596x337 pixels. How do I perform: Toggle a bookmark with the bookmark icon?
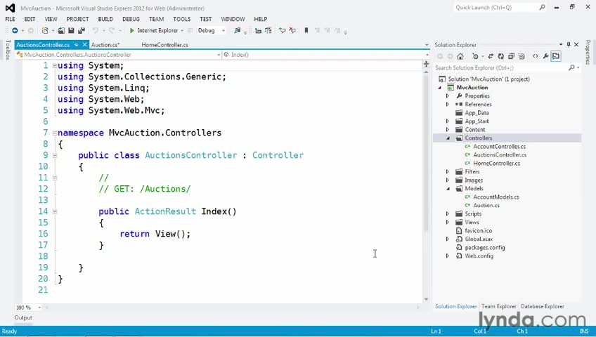click(306, 30)
